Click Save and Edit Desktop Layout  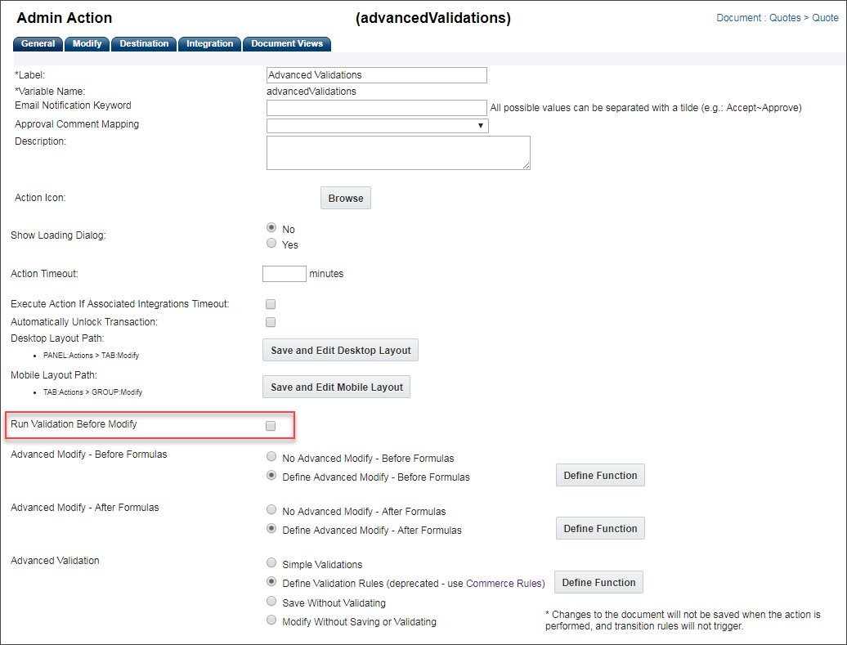(x=340, y=351)
